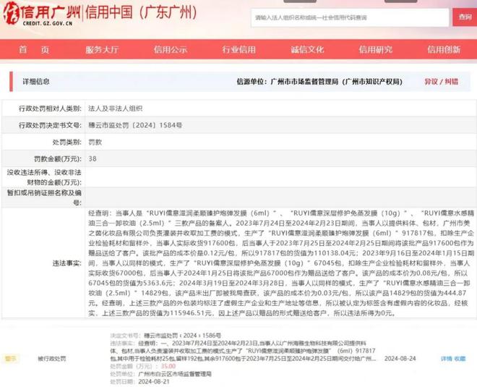Open the 详情 link in bottom record
This screenshot has height=387, width=477.
tap(446, 359)
